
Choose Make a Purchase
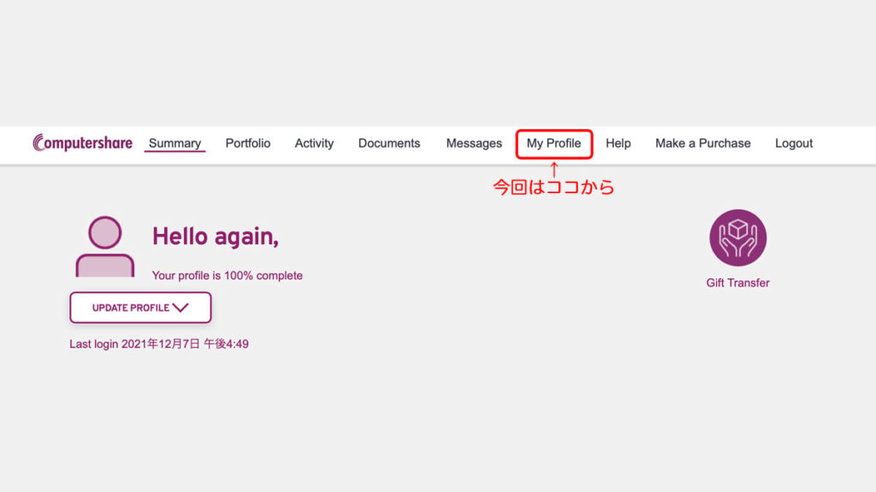[703, 143]
